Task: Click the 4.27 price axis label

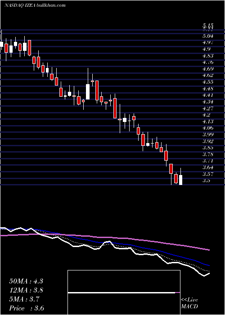Action: click(x=208, y=108)
